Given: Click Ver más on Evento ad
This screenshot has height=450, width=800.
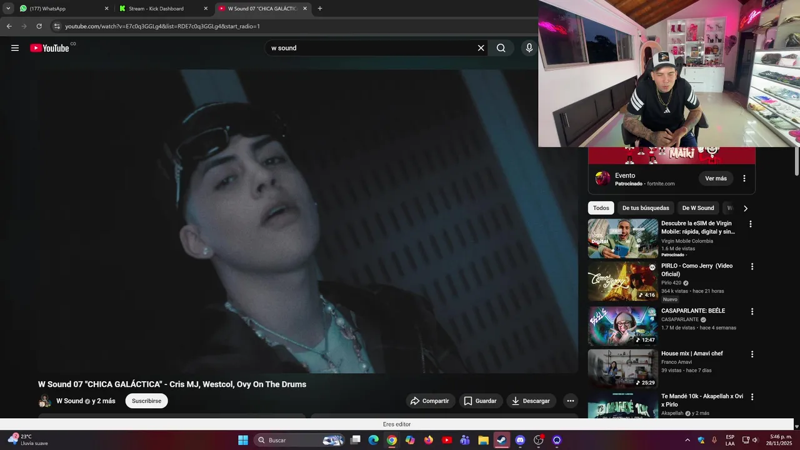Looking at the screenshot, I should coord(716,179).
